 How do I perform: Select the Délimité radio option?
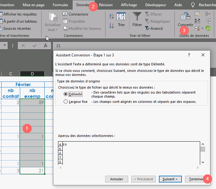65,94
